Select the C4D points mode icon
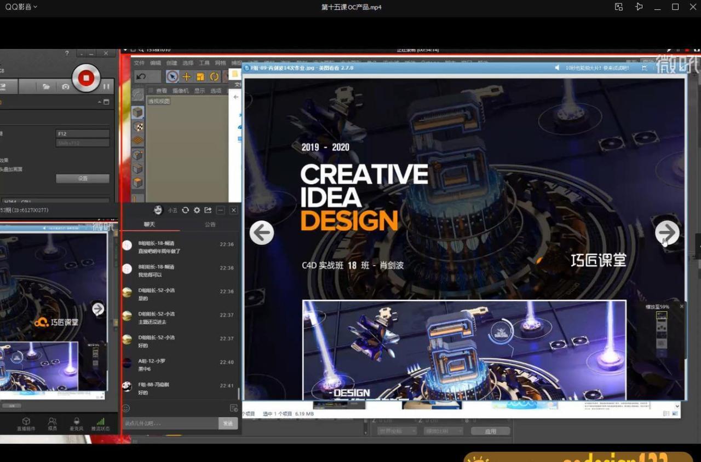The width and height of the screenshot is (701, 462). tap(137, 155)
